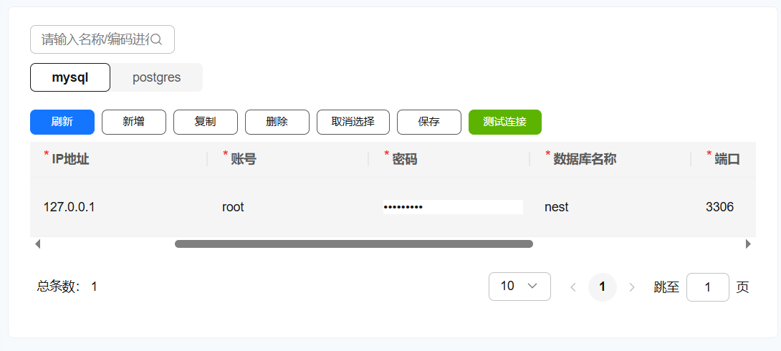Click the 复制 copy button

point(205,122)
